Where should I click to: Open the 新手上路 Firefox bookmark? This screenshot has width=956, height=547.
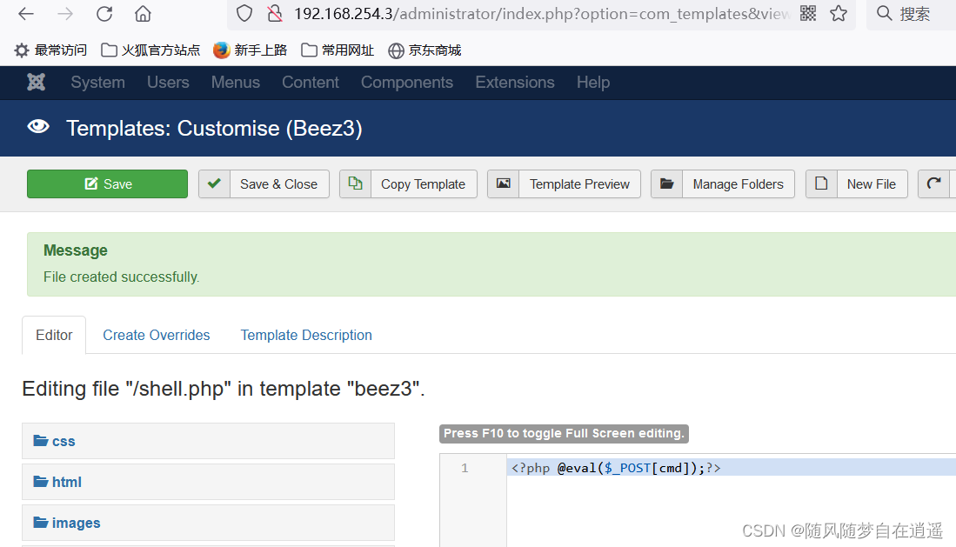pyautogui.click(x=250, y=50)
